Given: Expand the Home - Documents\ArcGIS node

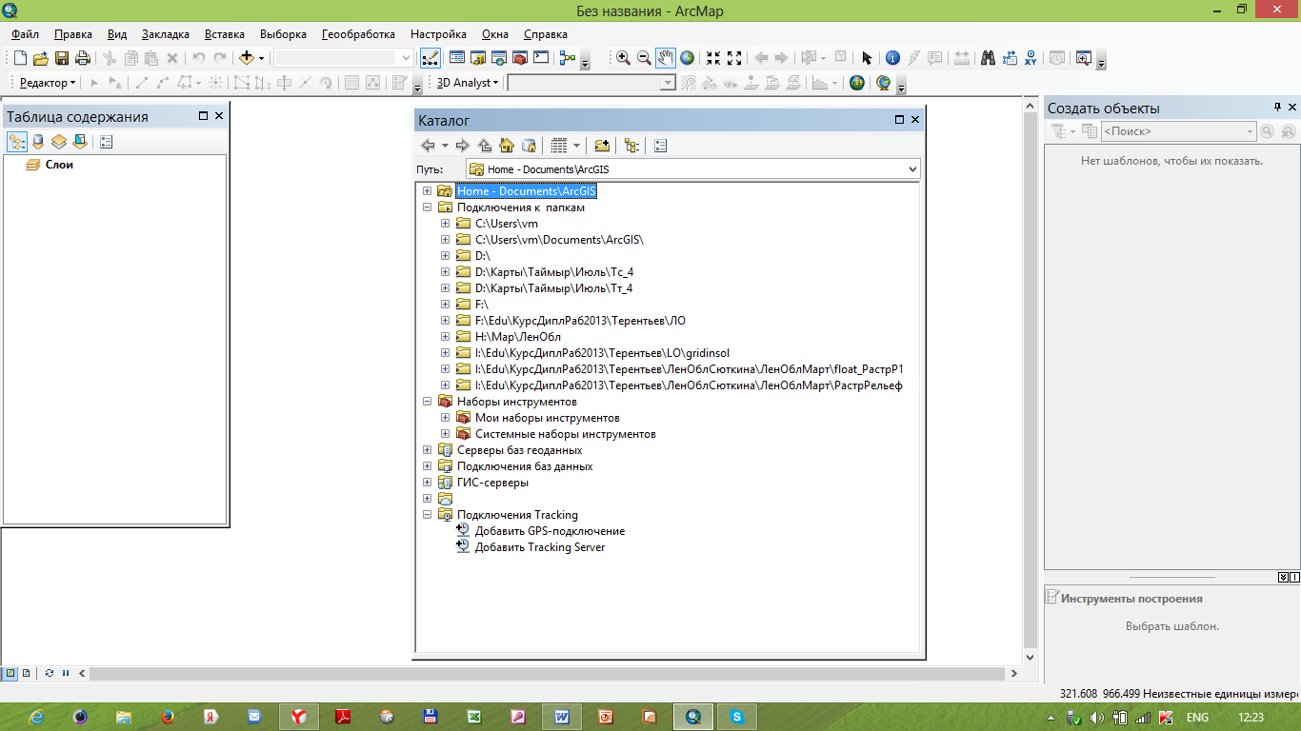Looking at the screenshot, I should [x=428, y=191].
